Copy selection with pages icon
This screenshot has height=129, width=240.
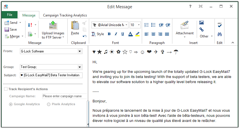point(85,29)
